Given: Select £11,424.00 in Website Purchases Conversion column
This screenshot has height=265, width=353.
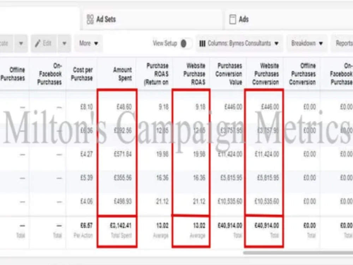Looking at the screenshot, I should pyautogui.click(x=267, y=154).
